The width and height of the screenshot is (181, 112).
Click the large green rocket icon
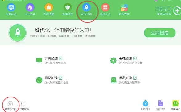click(18, 33)
